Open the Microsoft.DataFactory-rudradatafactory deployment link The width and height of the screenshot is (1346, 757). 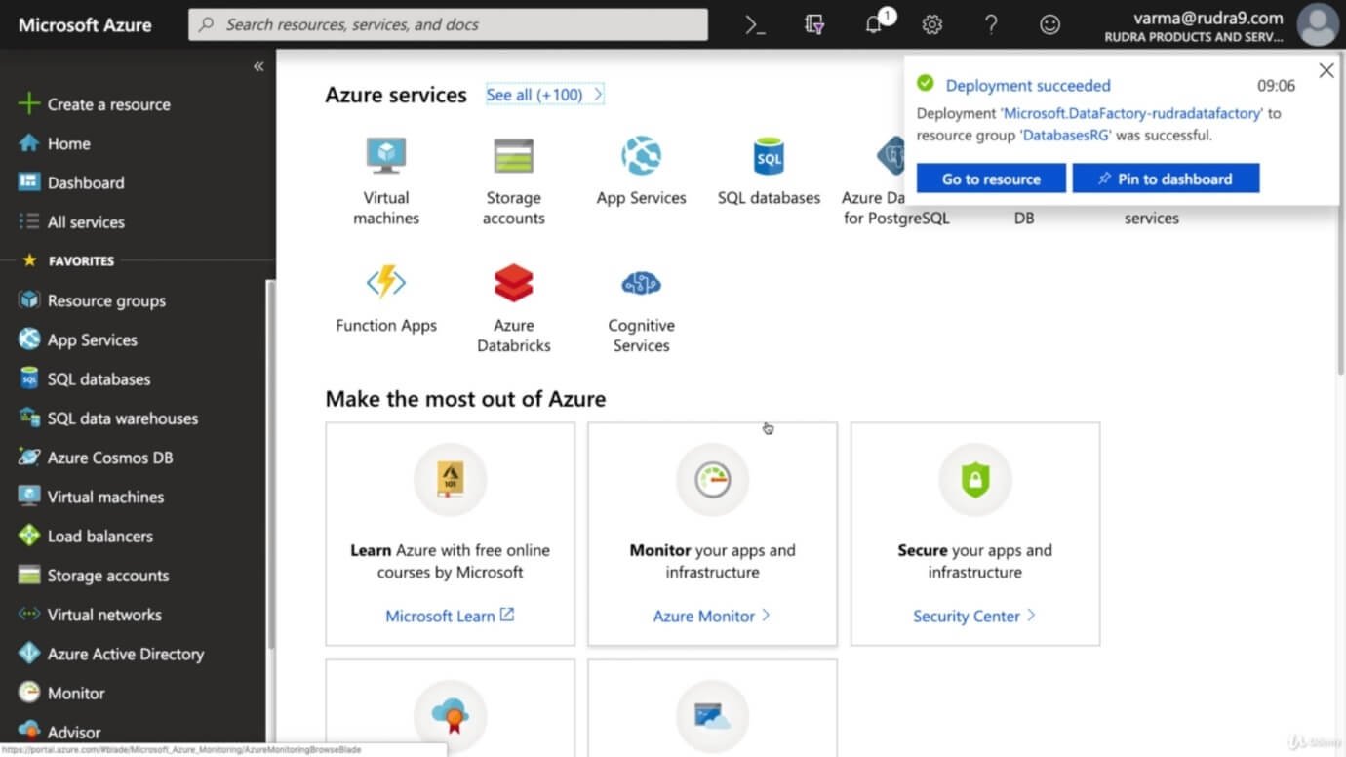(1133, 113)
